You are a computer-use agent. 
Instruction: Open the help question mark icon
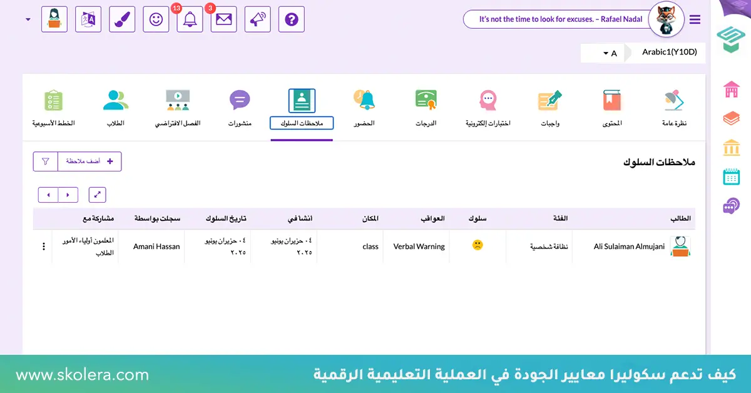pos(291,19)
